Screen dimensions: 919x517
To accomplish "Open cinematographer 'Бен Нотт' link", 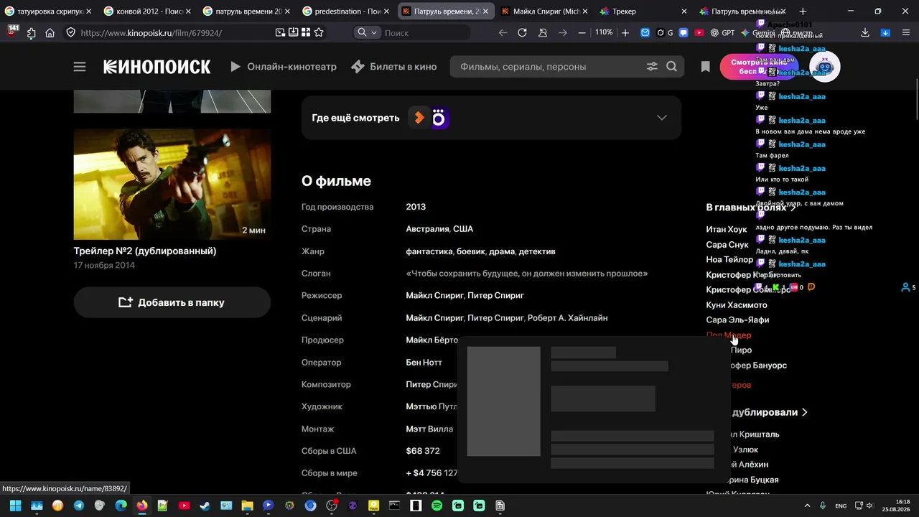I will pos(424,363).
